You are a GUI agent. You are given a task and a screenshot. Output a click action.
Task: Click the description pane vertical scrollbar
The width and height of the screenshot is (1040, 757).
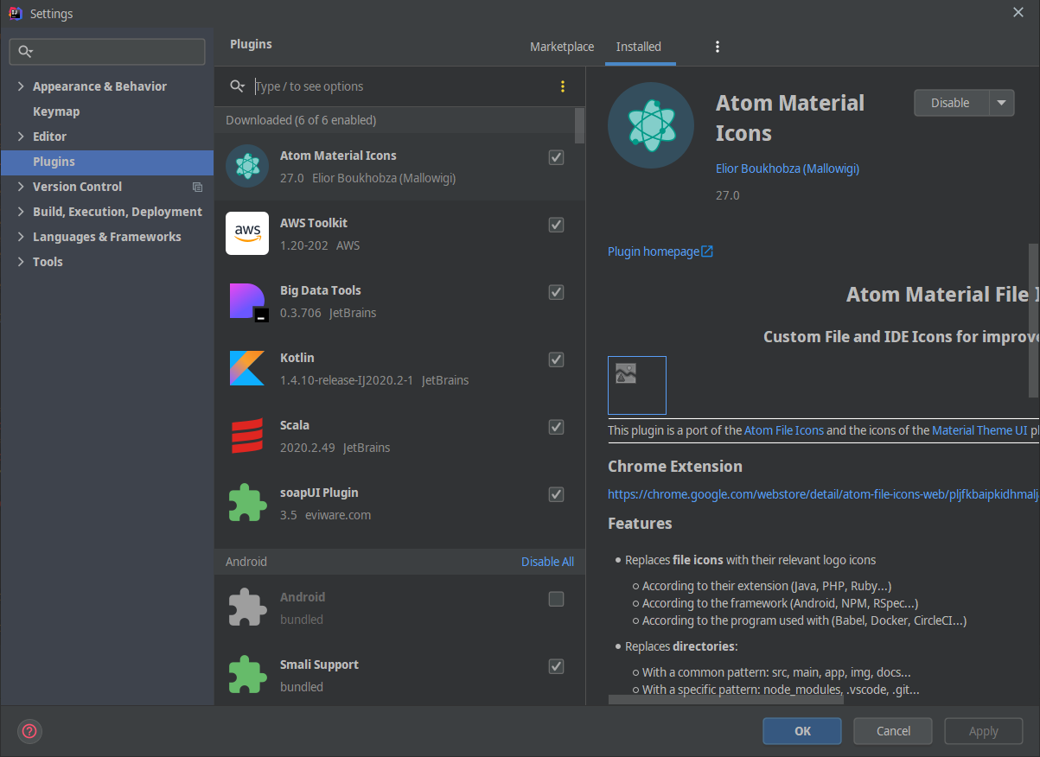click(x=1035, y=320)
